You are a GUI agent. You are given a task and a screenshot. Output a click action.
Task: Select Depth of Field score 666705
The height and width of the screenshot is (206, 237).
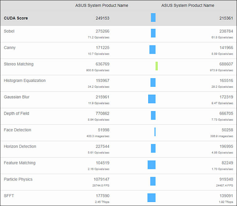(226, 113)
